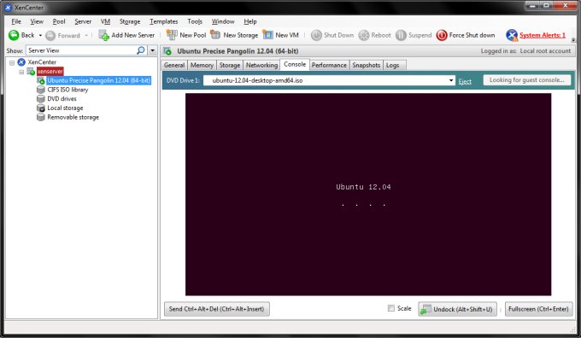
Task: Open the Server menu
Action: point(83,21)
